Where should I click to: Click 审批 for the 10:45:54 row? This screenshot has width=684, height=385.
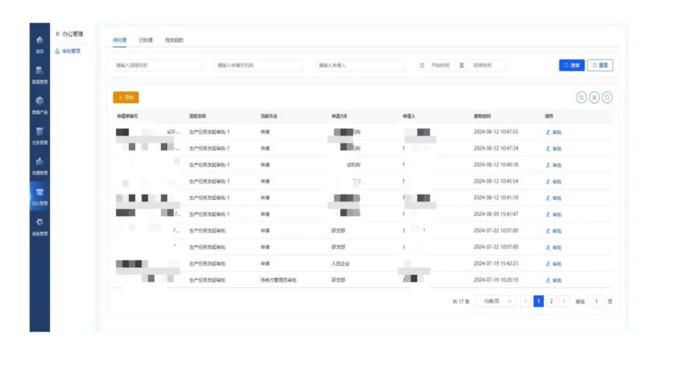(554, 181)
